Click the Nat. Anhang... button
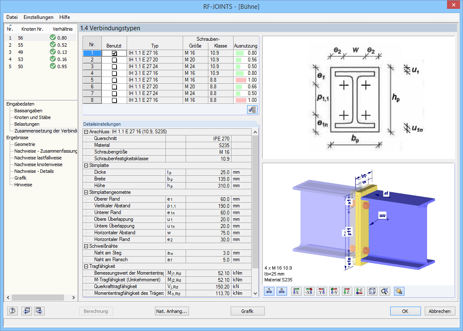 coord(172,311)
